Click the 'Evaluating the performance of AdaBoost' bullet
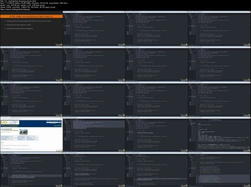Screen dimensions: 251x187 tap(19, 28)
